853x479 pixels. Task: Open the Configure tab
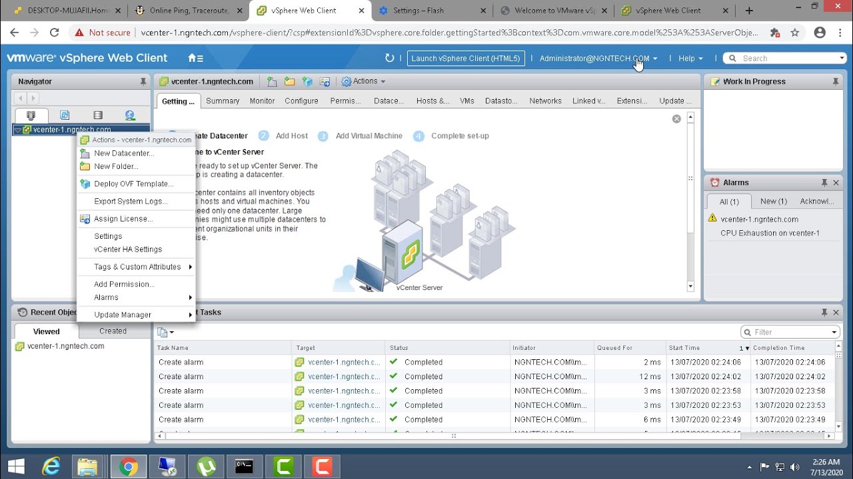click(301, 101)
